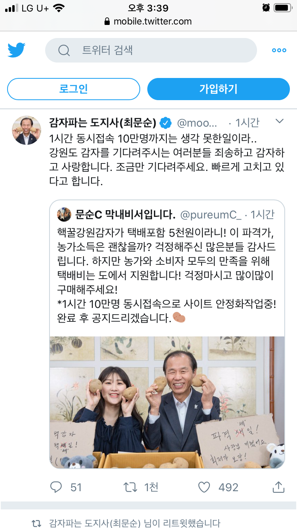Tap the Twitter bird logo
297x528 pixels.
pyautogui.click(x=16, y=50)
